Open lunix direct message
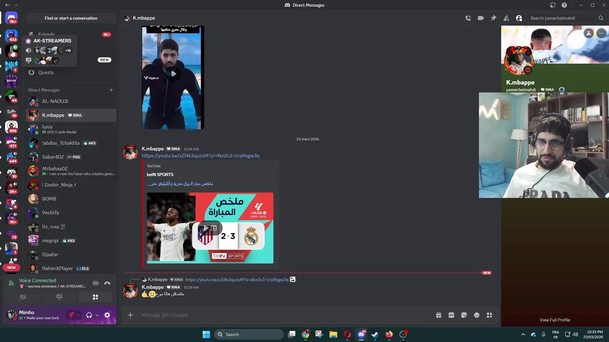609x342 pixels. click(x=70, y=129)
